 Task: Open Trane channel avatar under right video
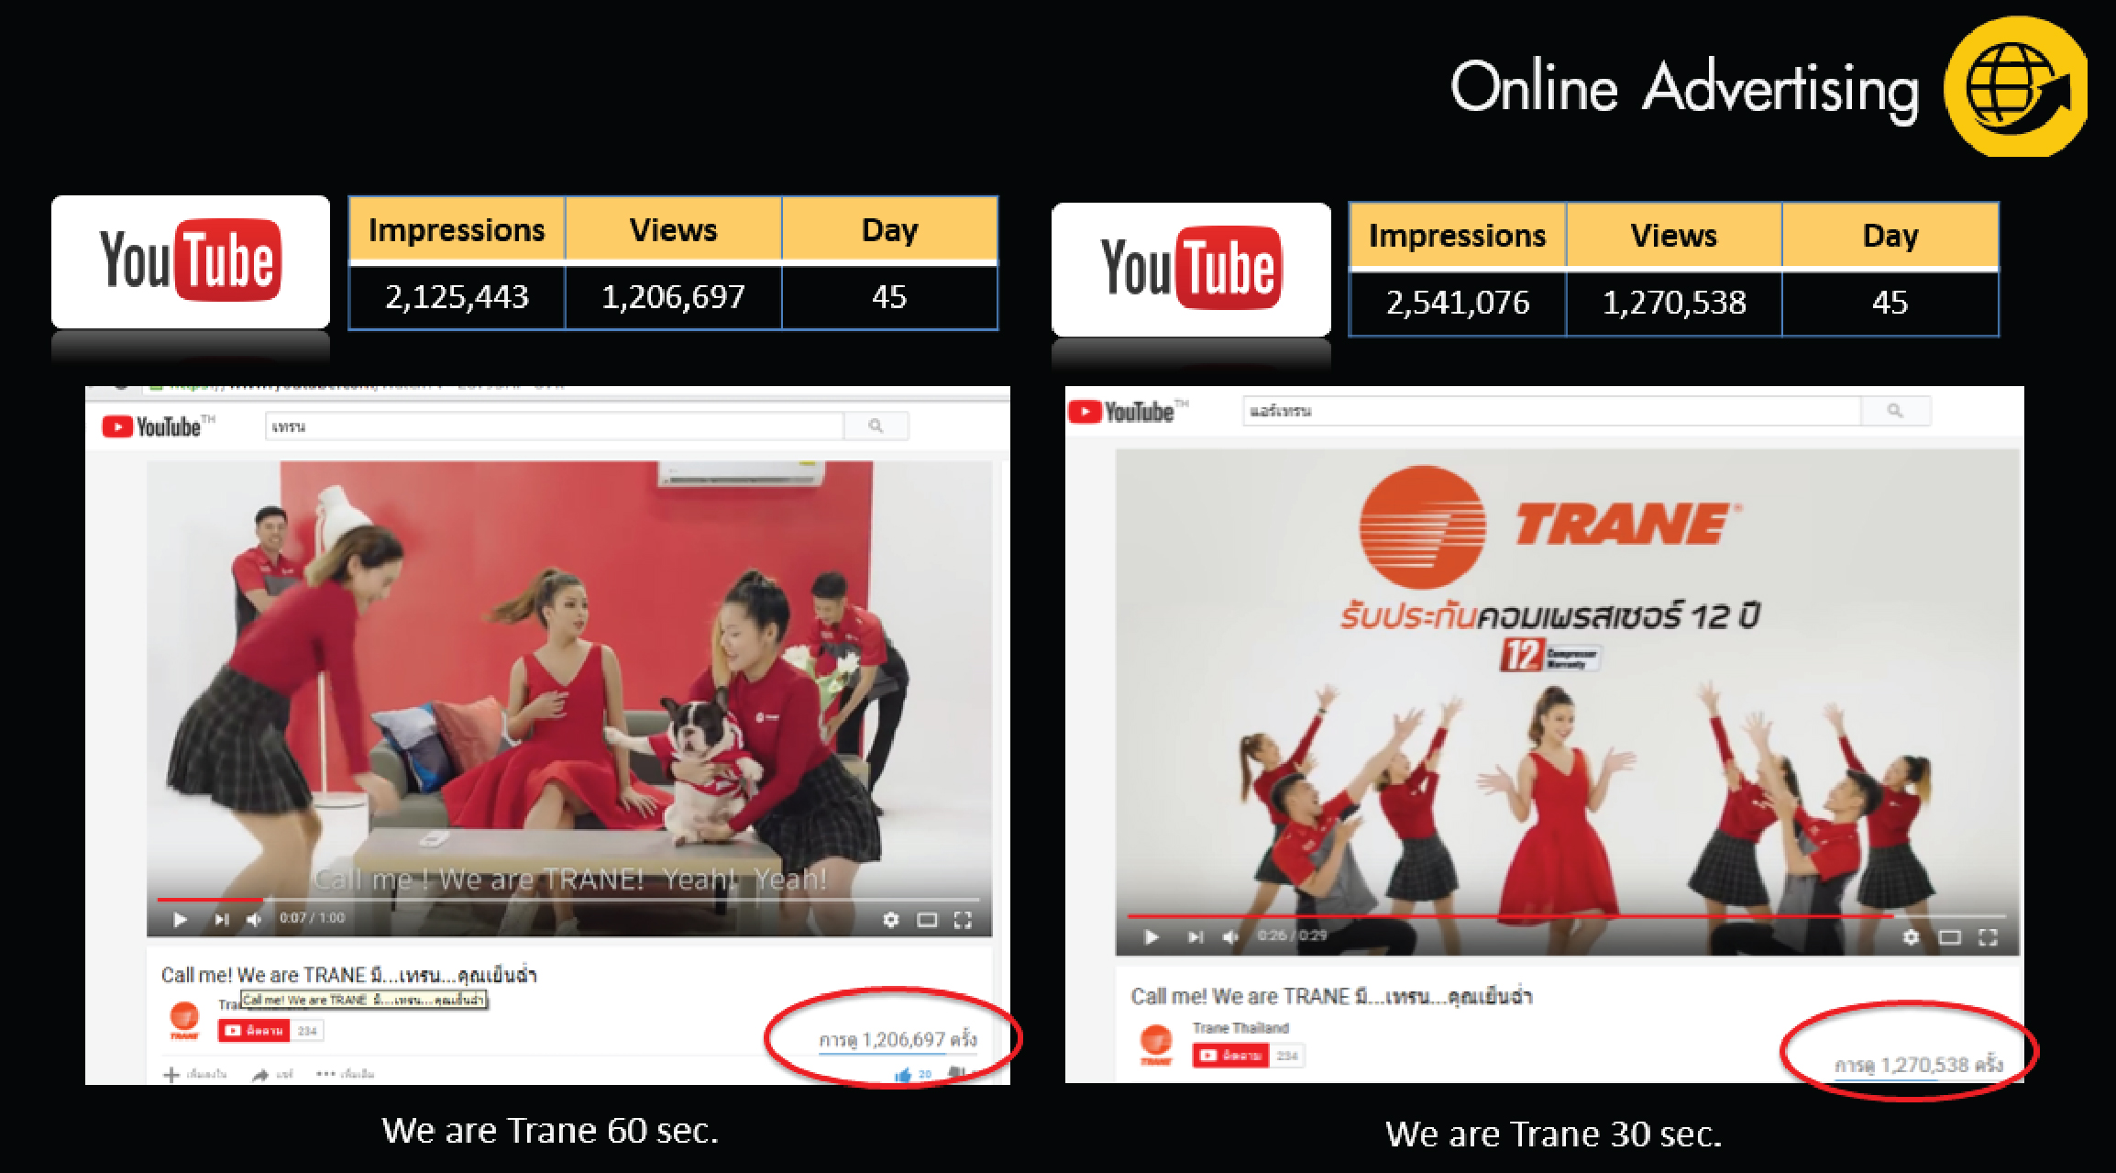pos(1156,1045)
